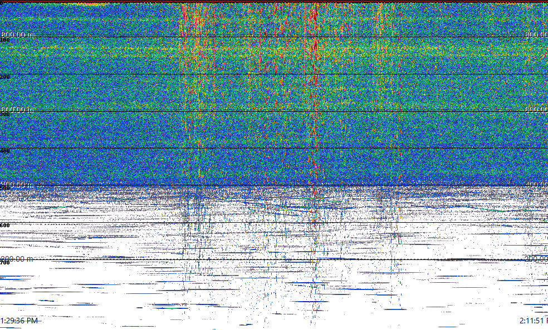Select the bold '600' grid line label
548x330 pixels.
point(5,226)
